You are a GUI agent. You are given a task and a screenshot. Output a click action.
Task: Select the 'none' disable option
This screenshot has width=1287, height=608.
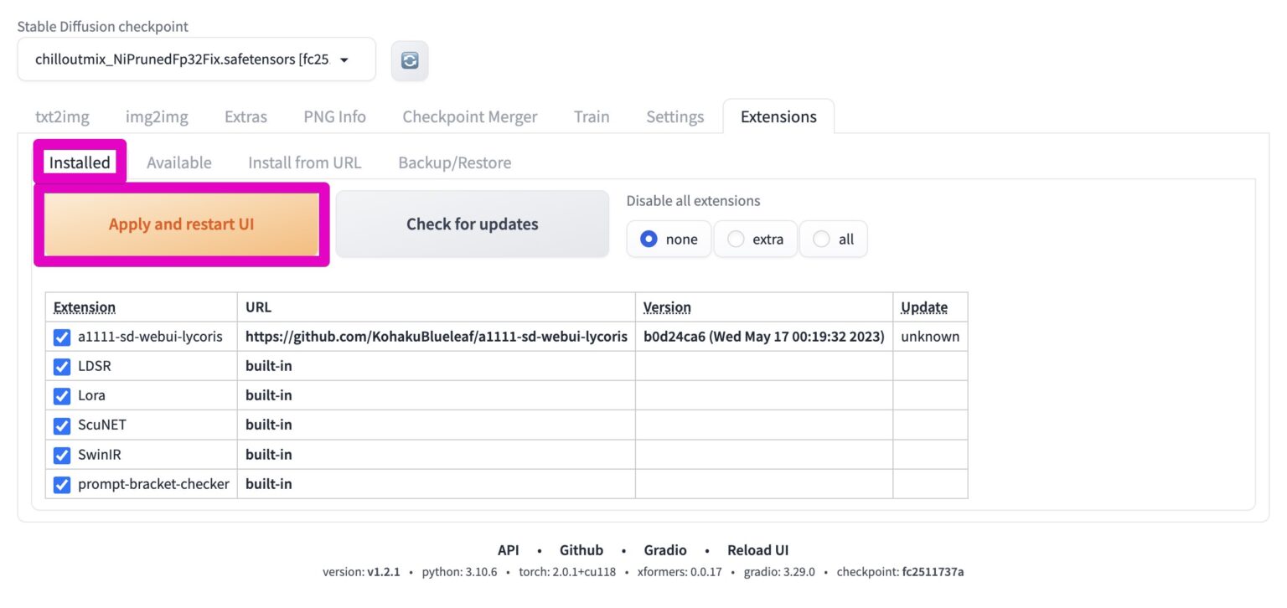[649, 239]
